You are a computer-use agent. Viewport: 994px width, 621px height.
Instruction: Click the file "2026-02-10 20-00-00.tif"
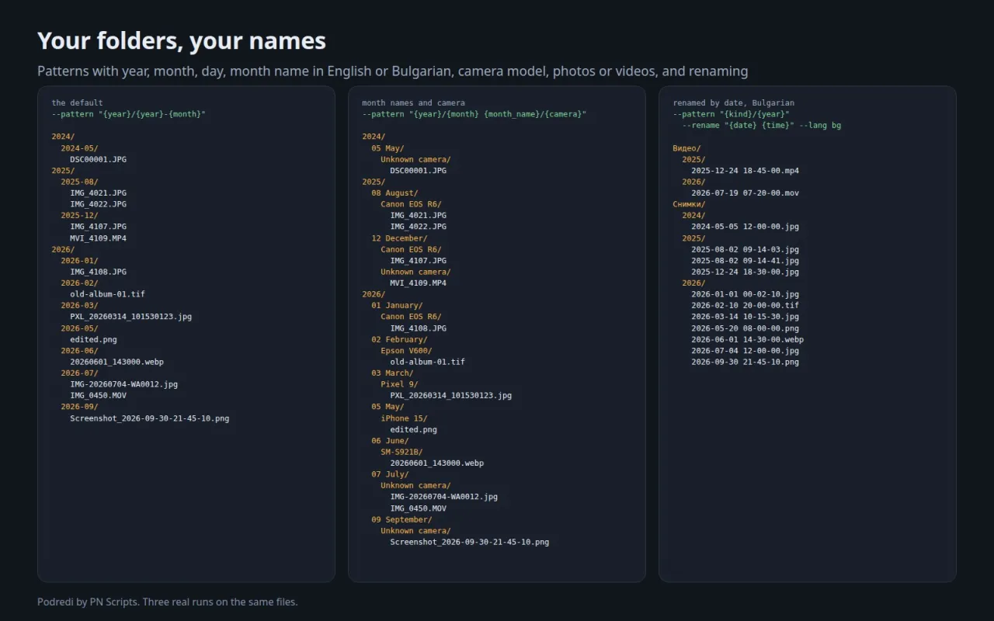pos(745,306)
